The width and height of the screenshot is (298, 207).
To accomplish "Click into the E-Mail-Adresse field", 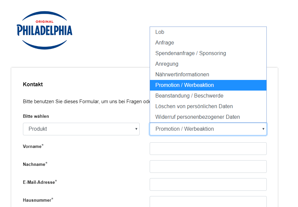I will pyautogui.click(x=208, y=184).
